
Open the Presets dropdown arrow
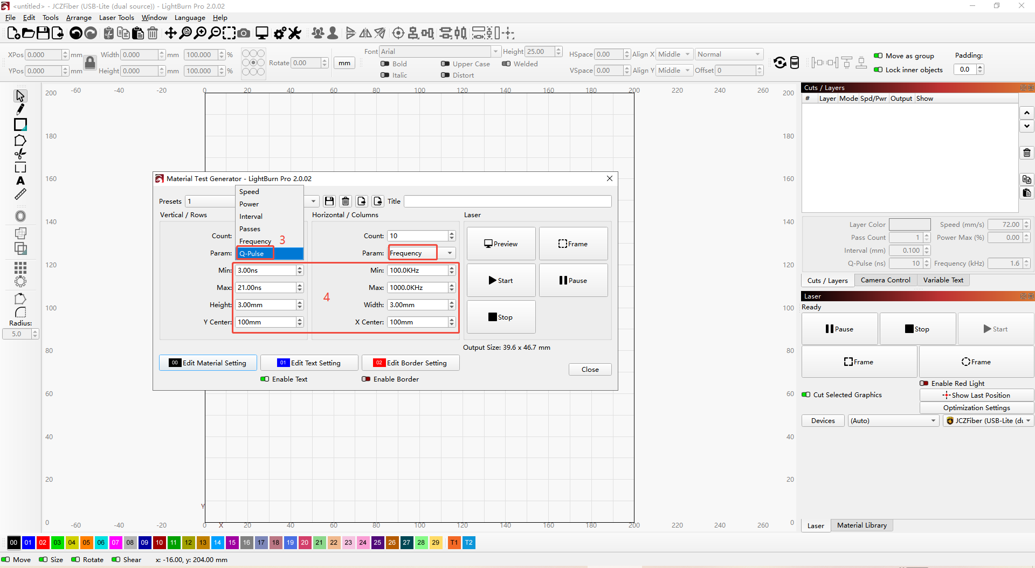tap(313, 201)
